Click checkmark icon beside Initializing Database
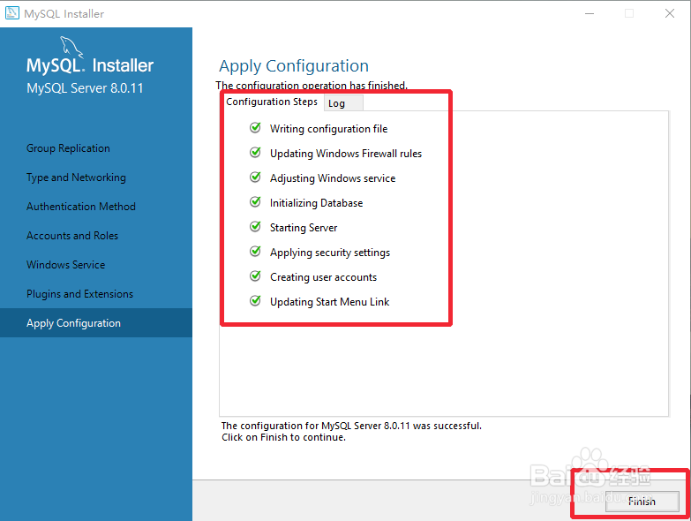This screenshot has height=521, width=691. click(255, 202)
